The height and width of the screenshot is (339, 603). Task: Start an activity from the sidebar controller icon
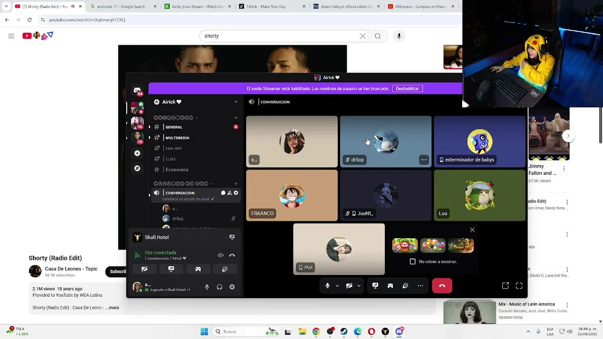pos(198,269)
